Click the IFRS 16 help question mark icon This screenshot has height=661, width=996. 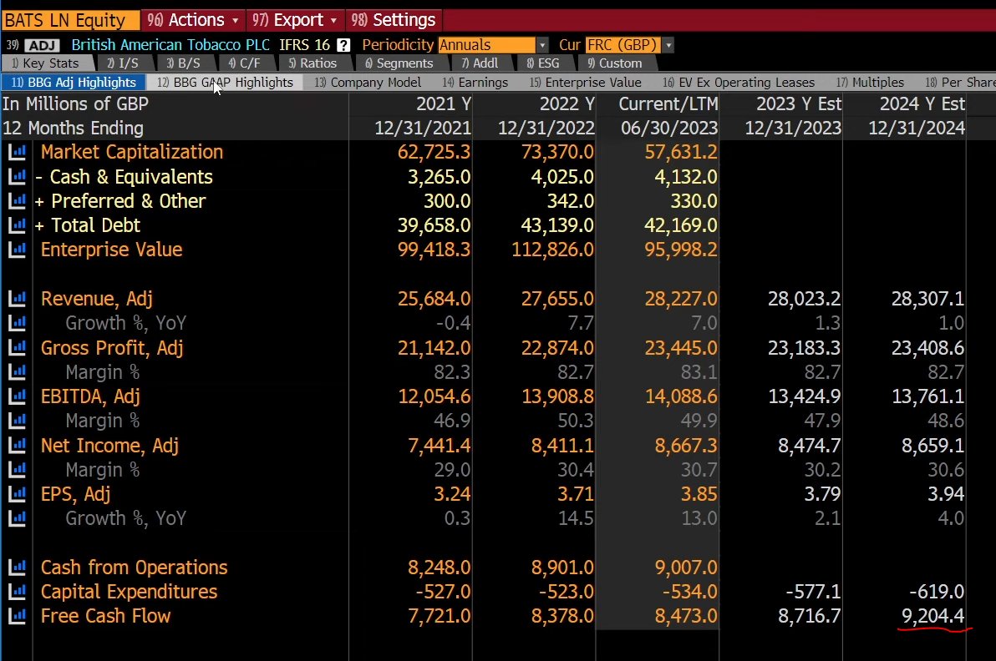tap(343, 45)
